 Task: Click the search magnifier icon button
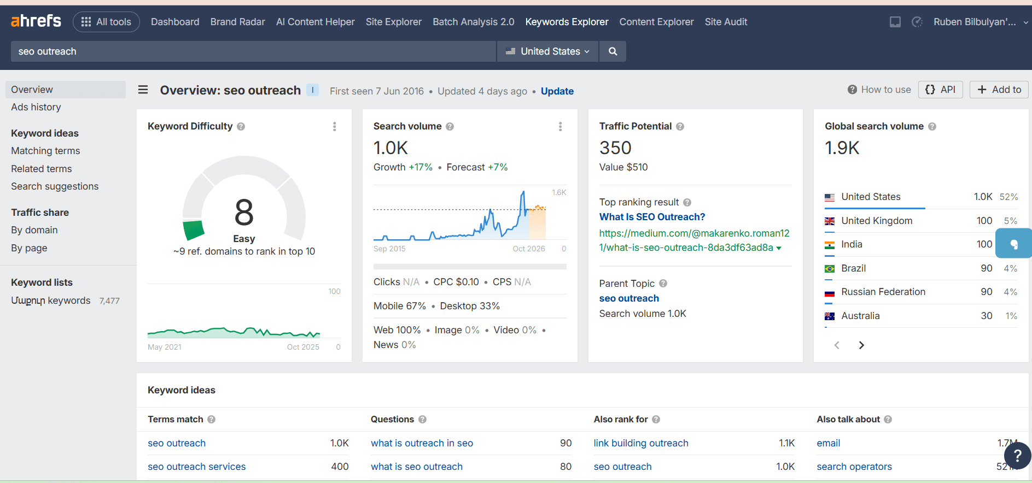tap(613, 51)
